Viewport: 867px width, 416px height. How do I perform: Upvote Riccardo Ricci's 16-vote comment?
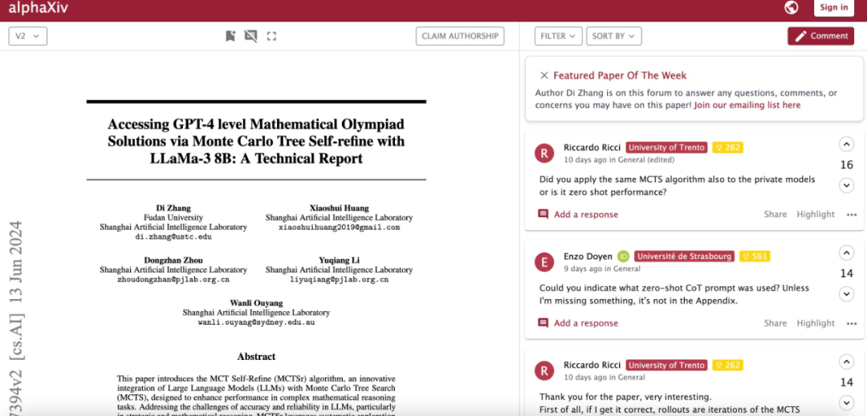click(846, 144)
